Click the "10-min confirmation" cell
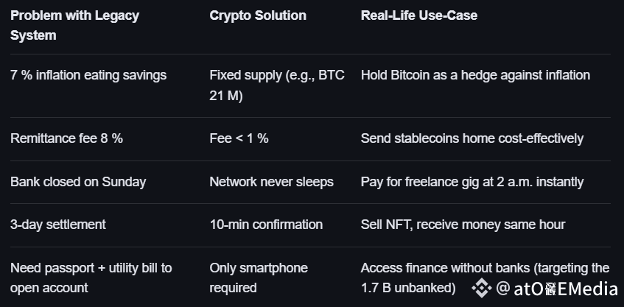The width and height of the screenshot is (624, 307). click(x=266, y=225)
